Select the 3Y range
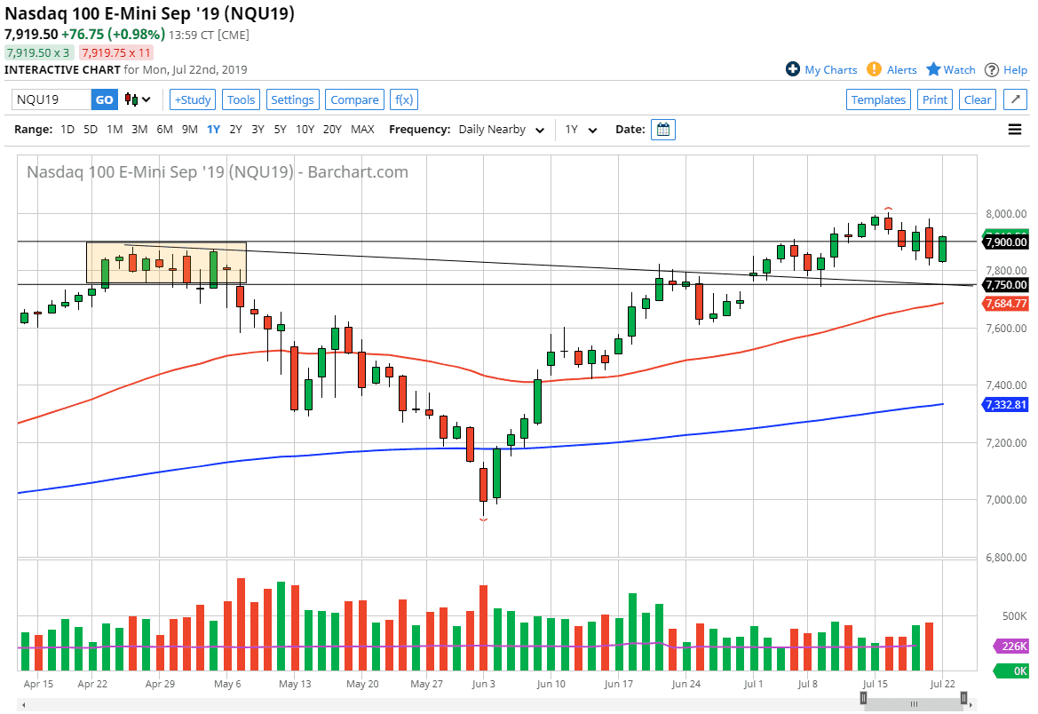1038x714 pixels. (258, 130)
